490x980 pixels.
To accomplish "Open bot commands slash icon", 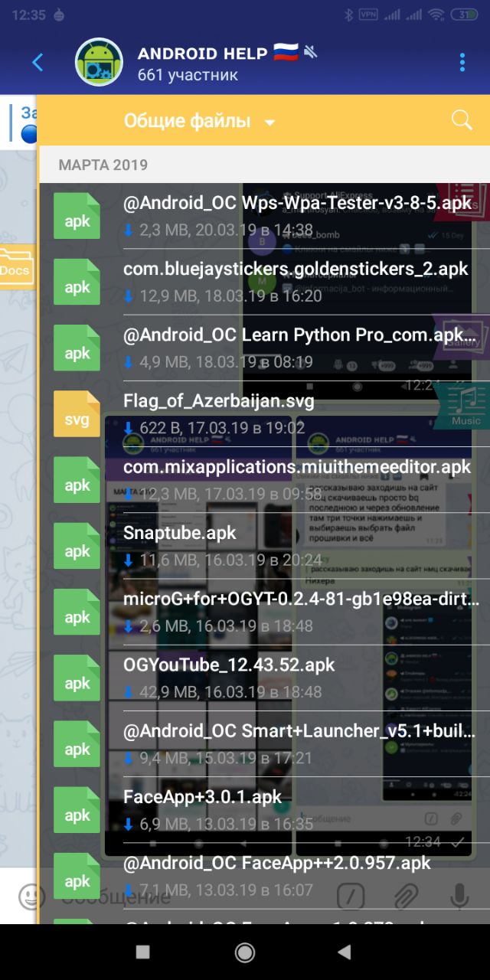I will 351,896.
